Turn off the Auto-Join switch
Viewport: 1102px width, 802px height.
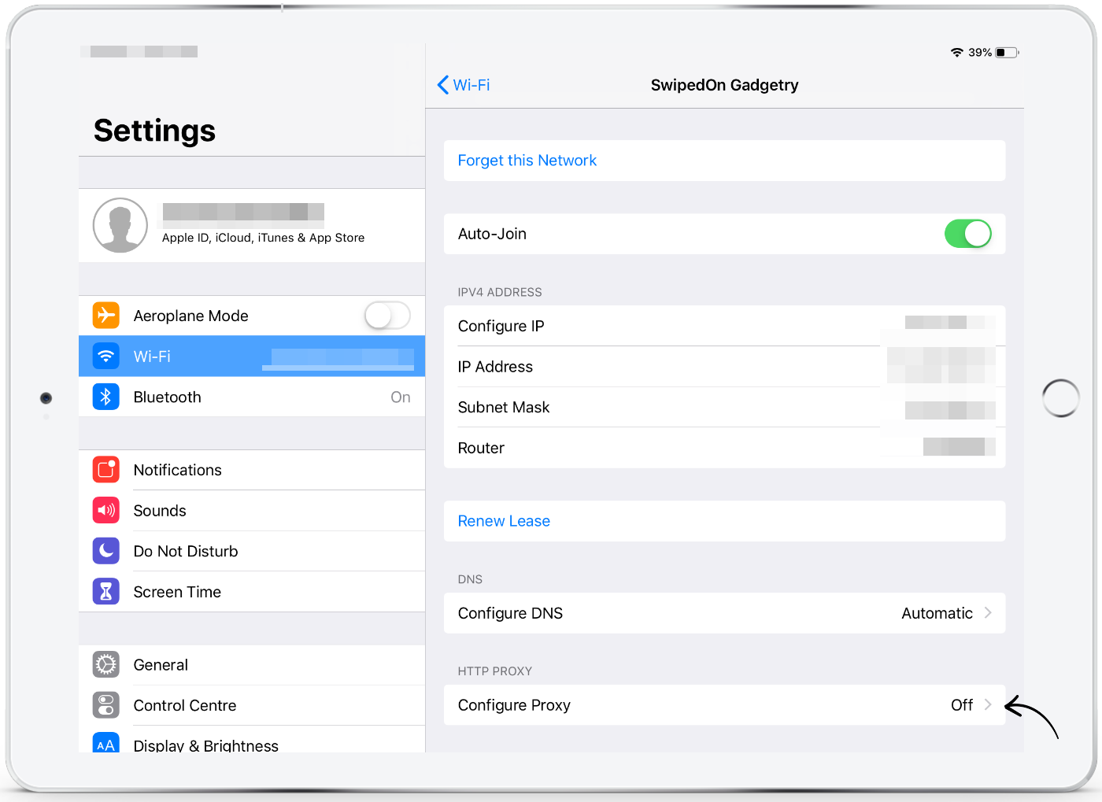click(x=968, y=234)
